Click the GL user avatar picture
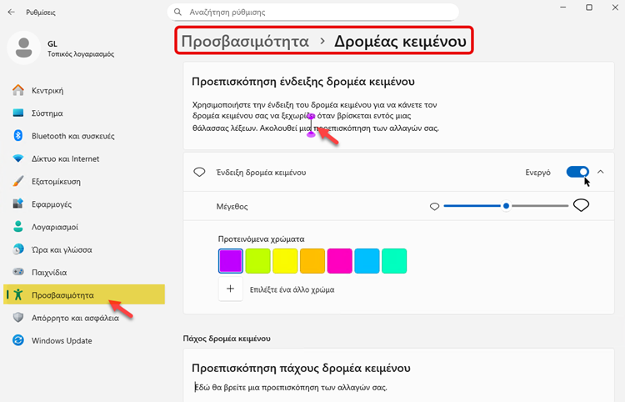 click(x=24, y=48)
